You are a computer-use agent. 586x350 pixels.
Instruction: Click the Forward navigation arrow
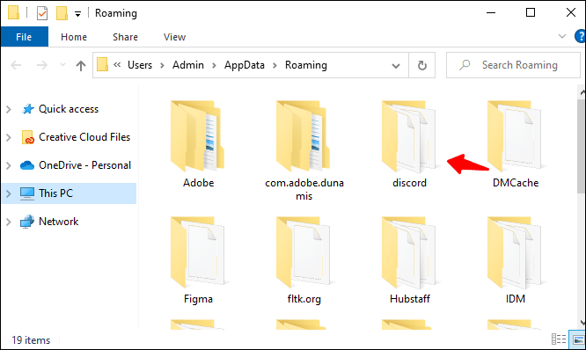(42, 65)
